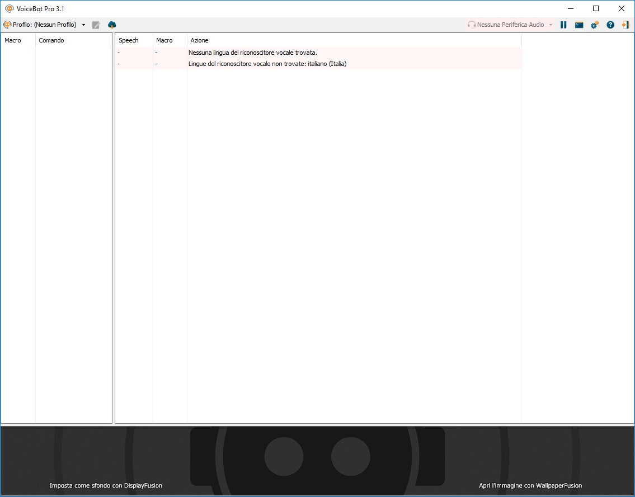Click the help question mark icon
The width and height of the screenshot is (635, 497).
pyautogui.click(x=610, y=25)
